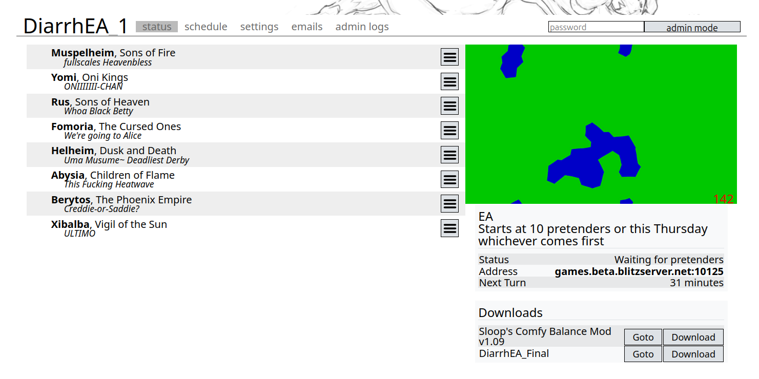Image resolution: width=759 pixels, height=379 pixels.
Task: Click the red 142 province count
Action: [723, 199]
